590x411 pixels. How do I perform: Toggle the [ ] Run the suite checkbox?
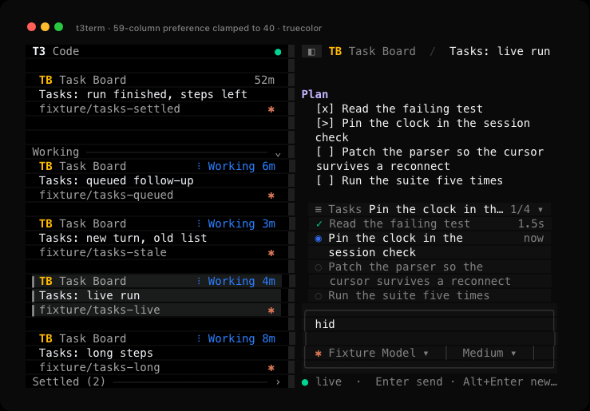coord(325,180)
